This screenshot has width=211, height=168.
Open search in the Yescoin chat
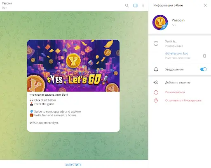click(127, 5)
